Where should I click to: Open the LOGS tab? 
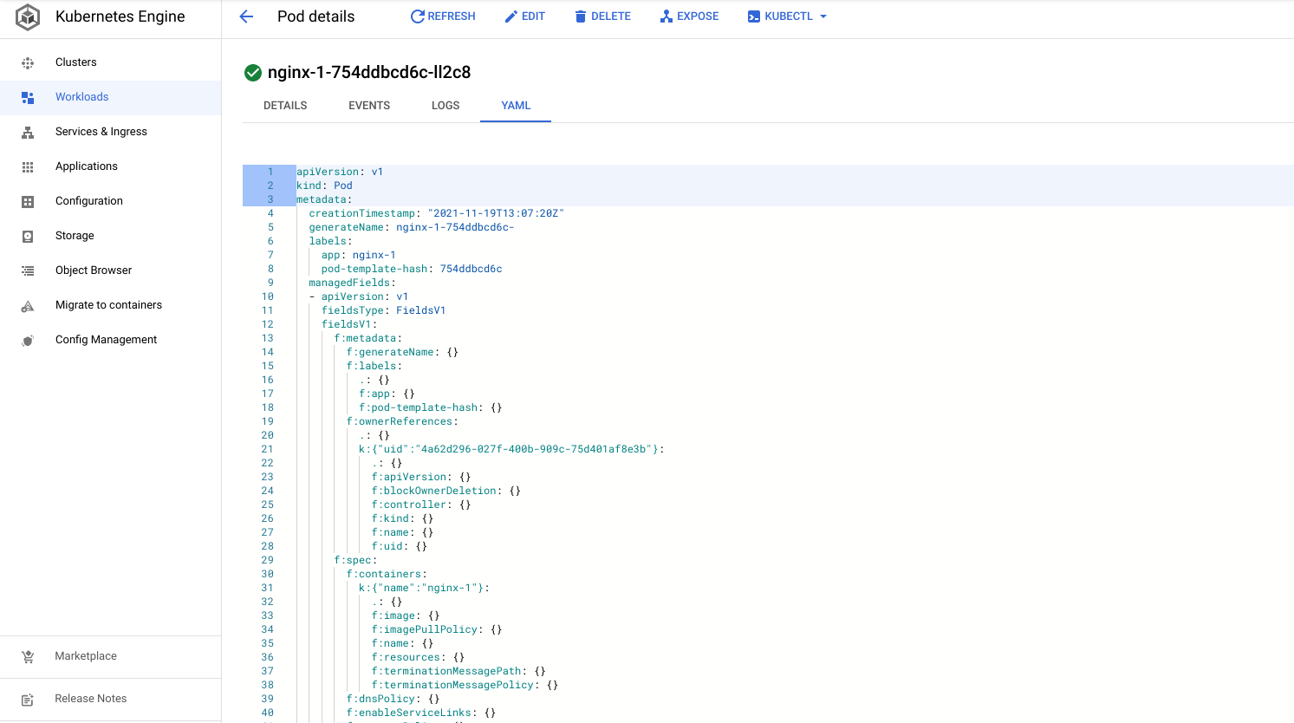click(x=445, y=106)
